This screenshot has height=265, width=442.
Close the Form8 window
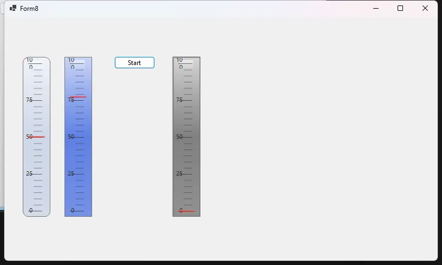pyautogui.click(x=425, y=8)
